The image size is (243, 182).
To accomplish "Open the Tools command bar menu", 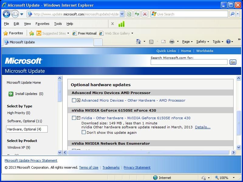I will (218, 42).
